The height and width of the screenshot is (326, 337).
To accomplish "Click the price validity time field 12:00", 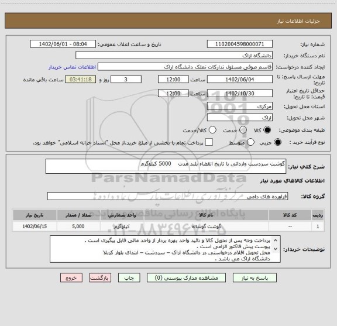I will [173, 93].
